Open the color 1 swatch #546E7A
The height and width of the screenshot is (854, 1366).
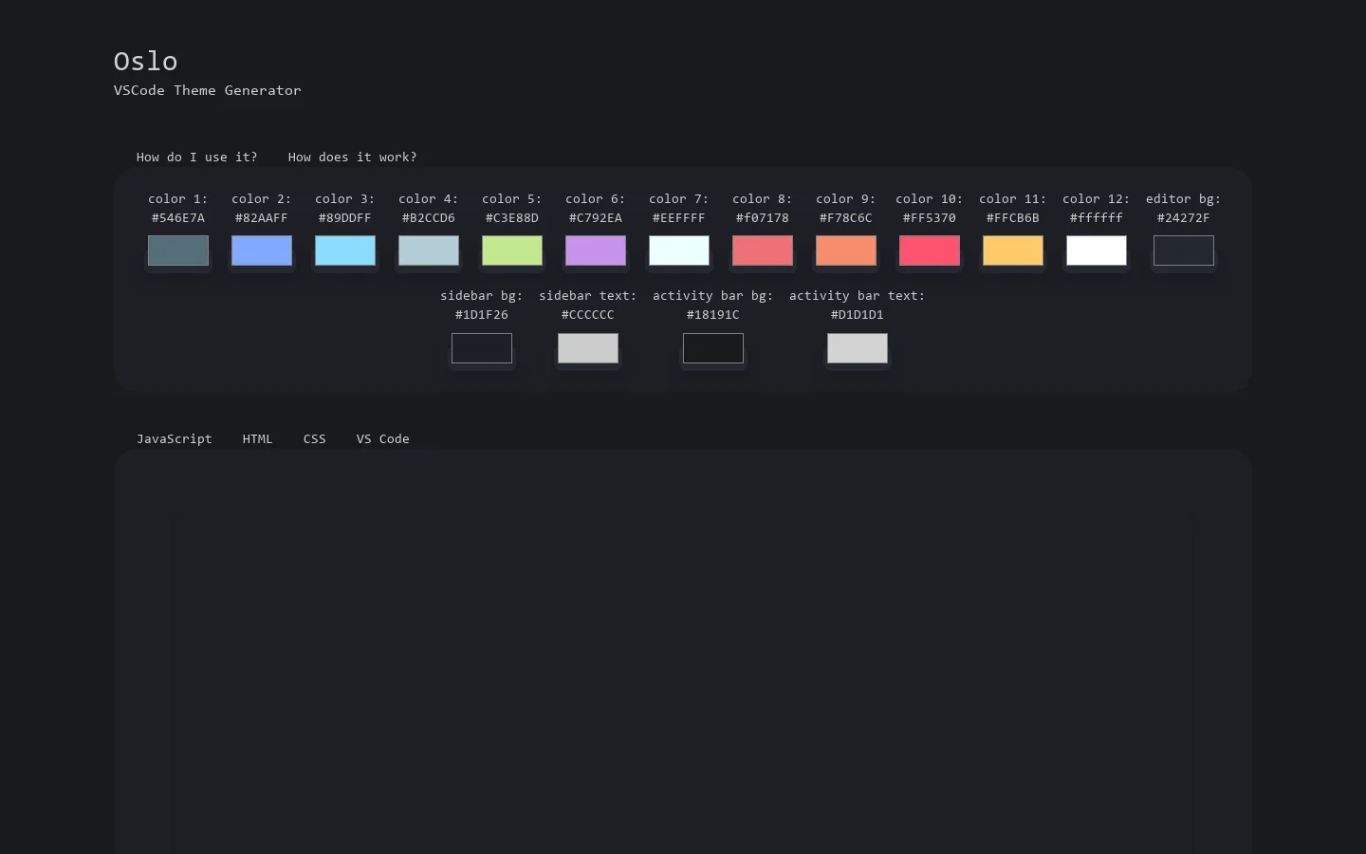click(178, 251)
